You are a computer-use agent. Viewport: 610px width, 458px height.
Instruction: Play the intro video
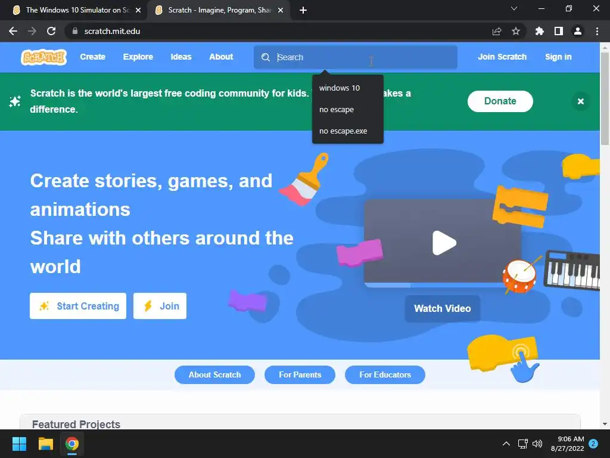tap(444, 243)
